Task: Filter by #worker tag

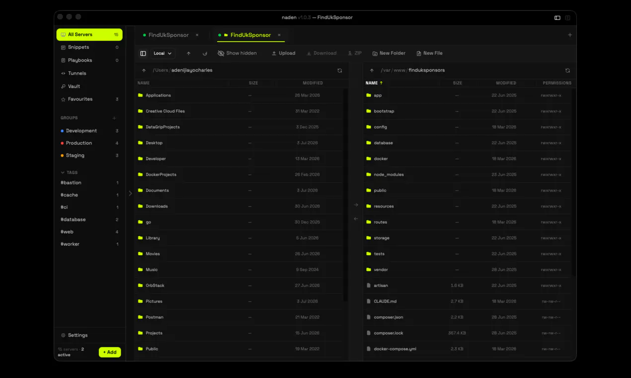Action: 89,244
